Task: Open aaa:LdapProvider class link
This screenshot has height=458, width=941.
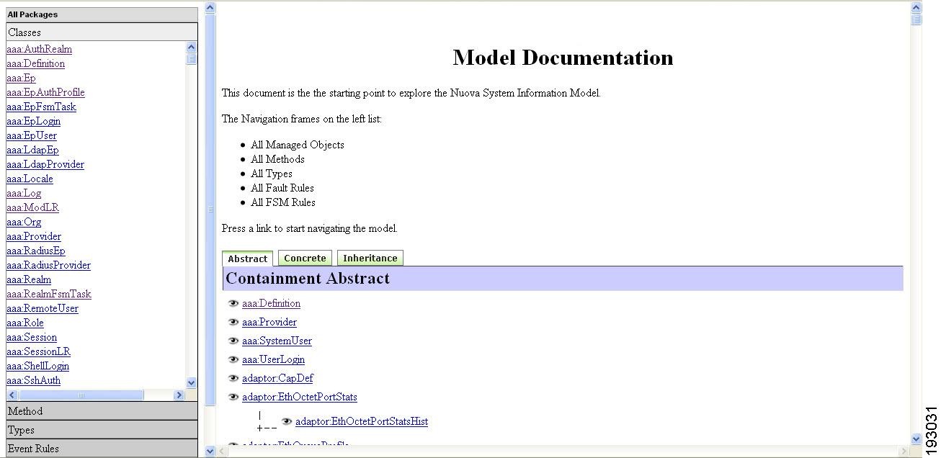Action: click(x=45, y=164)
